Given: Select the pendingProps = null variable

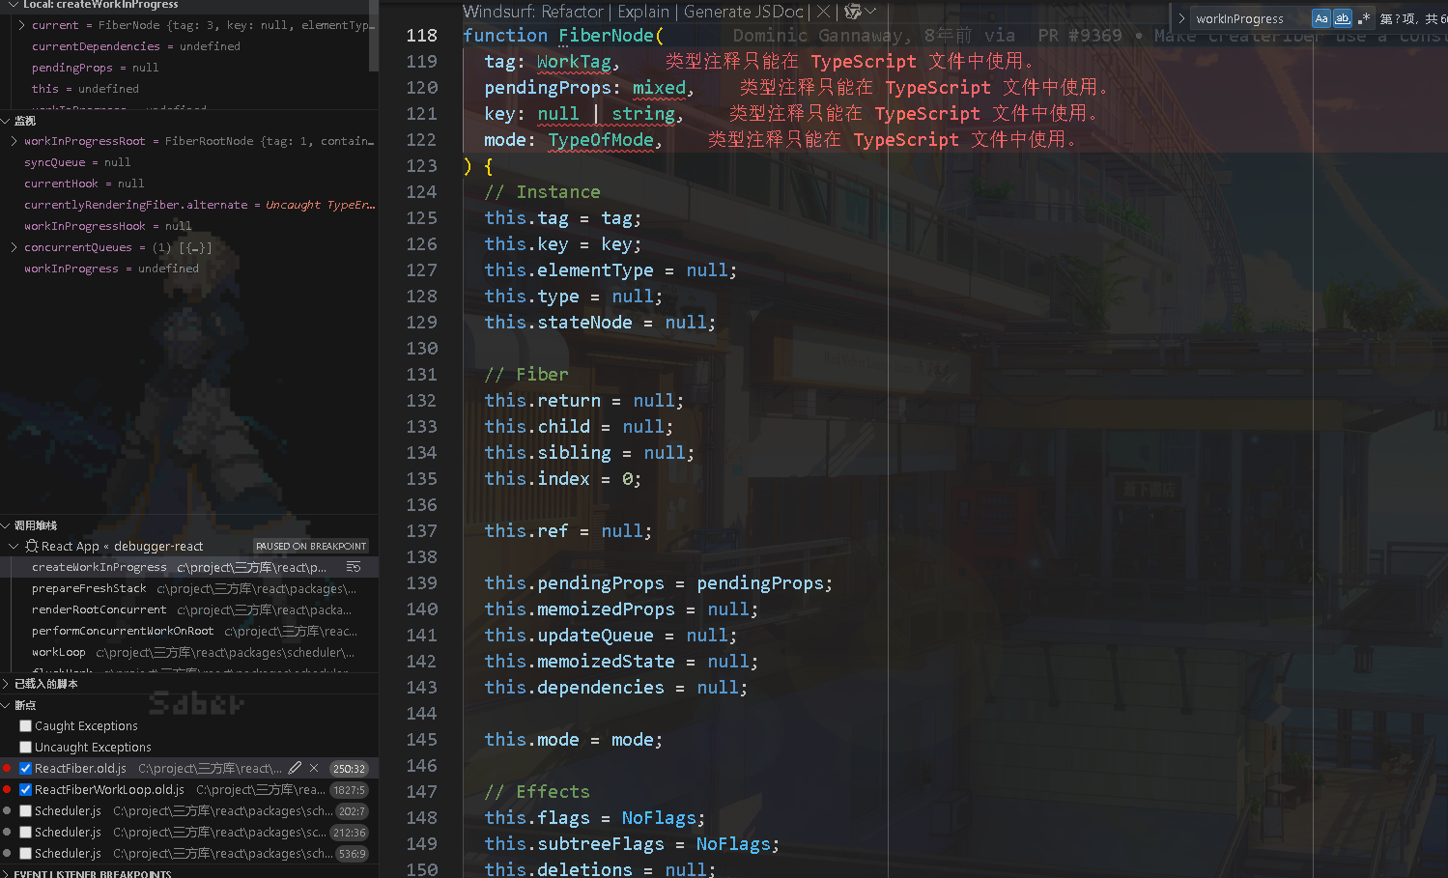Looking at the screenshot, I should pos(95,68).
